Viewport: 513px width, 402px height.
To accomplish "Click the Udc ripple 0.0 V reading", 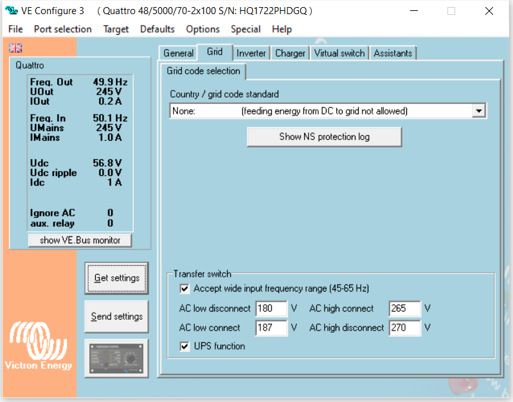I will (76, 173).
